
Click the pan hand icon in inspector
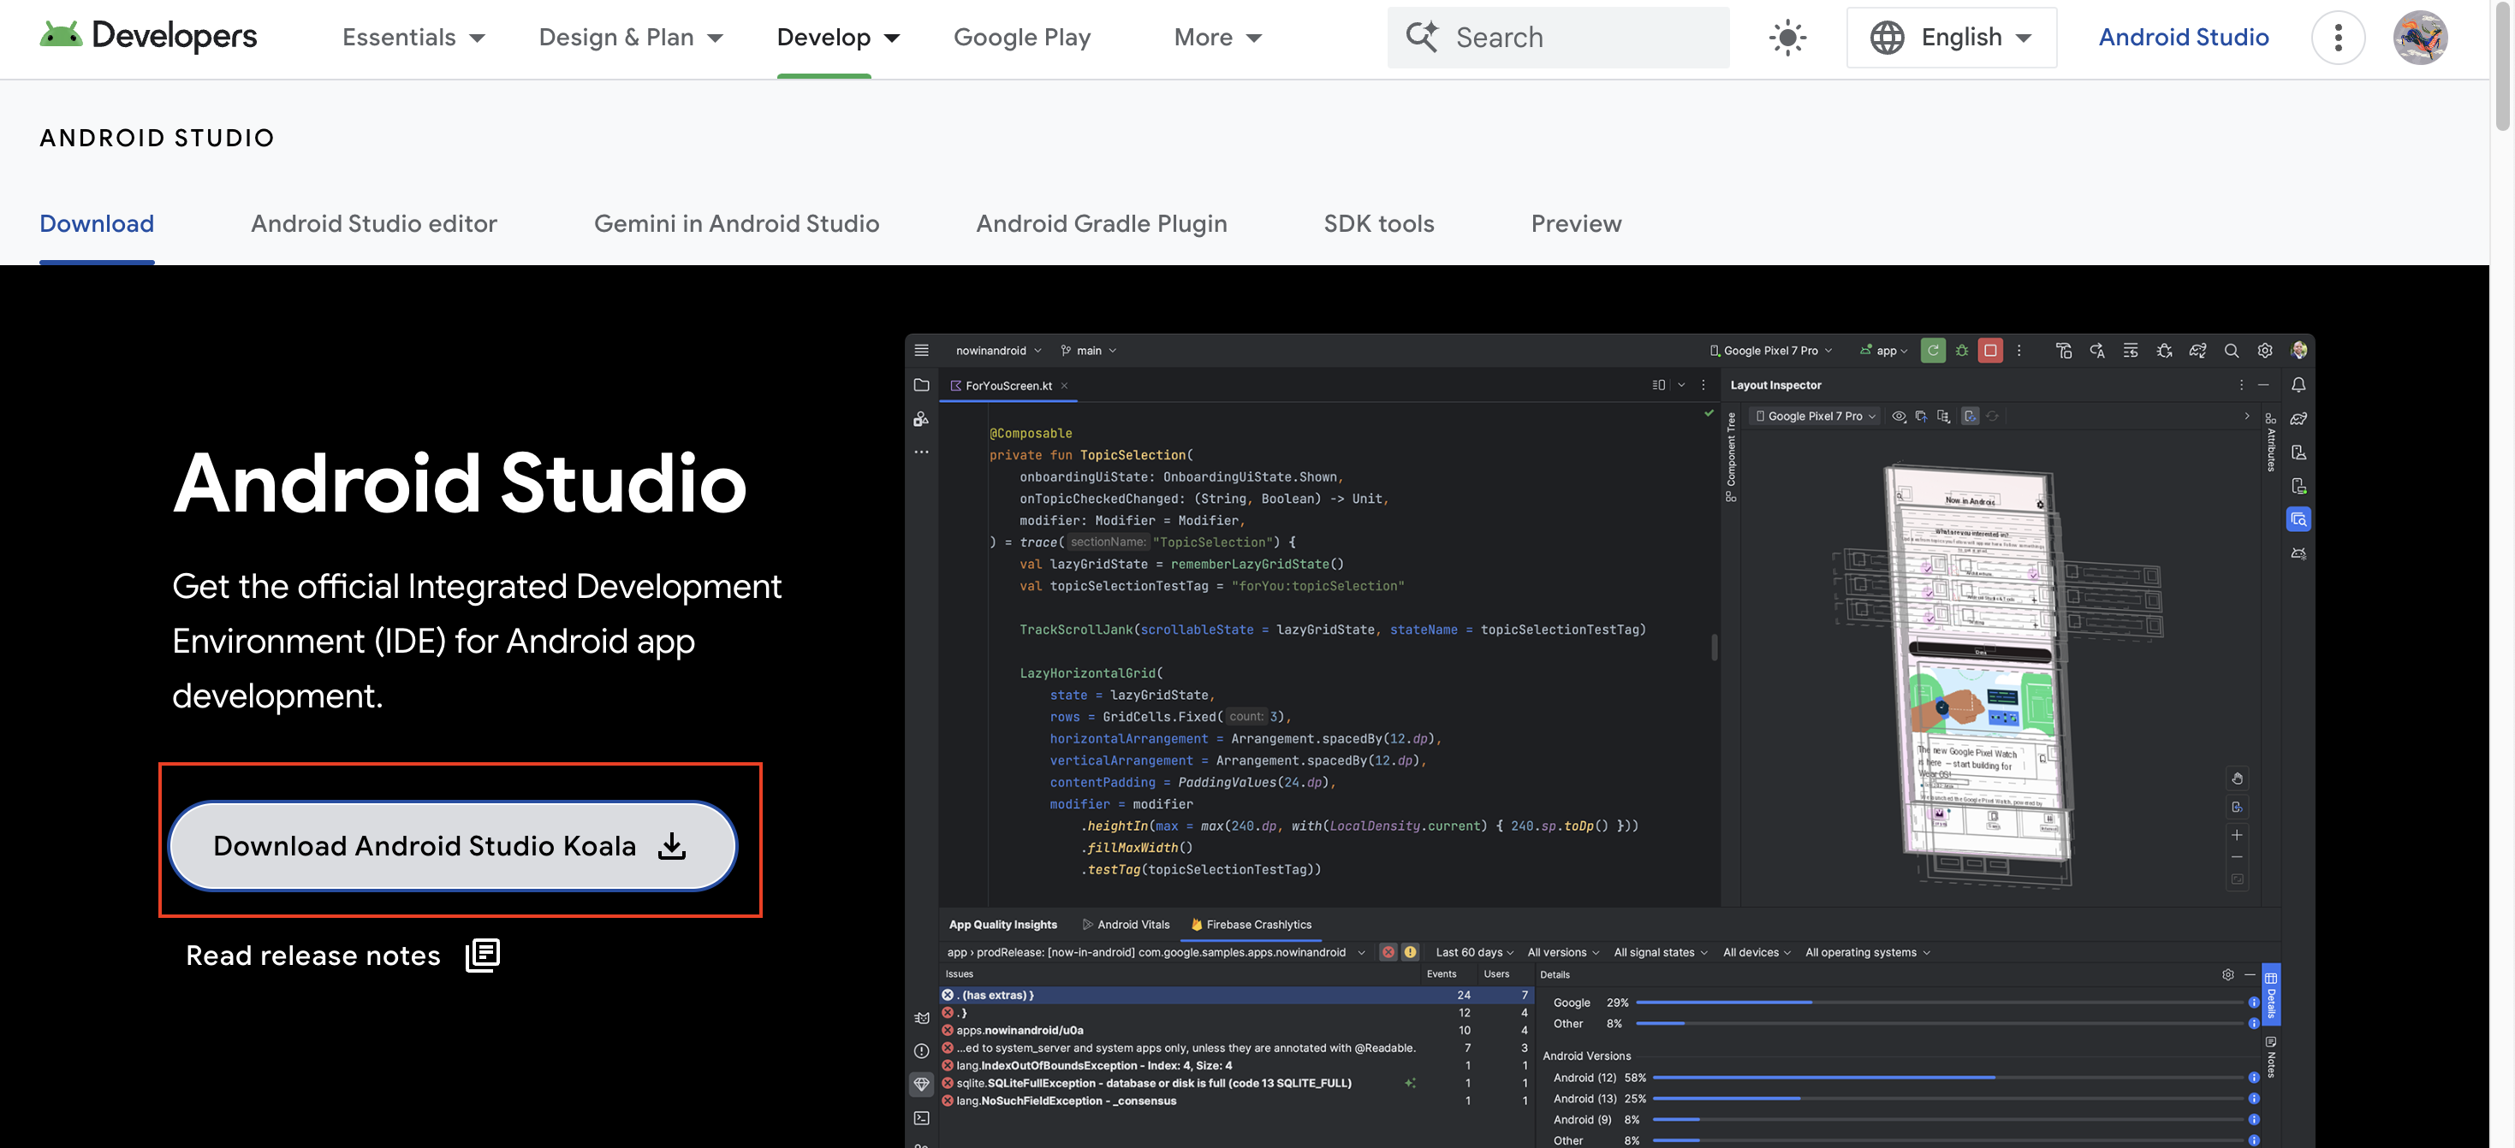tap(2236, 778)
